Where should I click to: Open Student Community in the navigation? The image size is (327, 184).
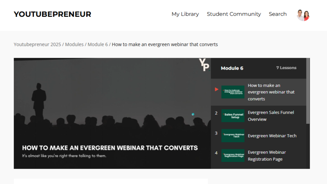click(x=234, y=14)
